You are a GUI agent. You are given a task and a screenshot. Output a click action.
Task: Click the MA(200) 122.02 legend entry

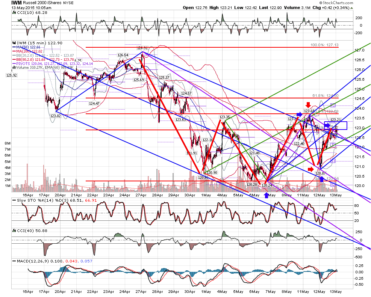coord(29,51)
